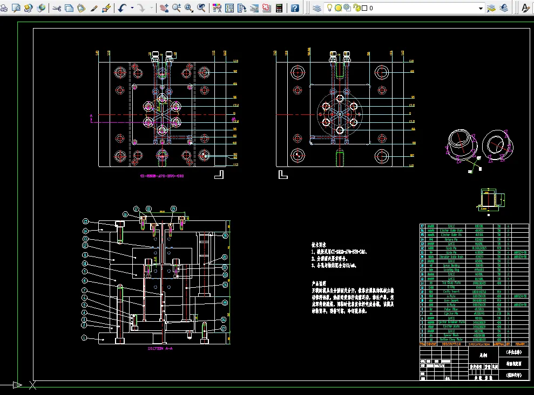
Task: Toggle freeze/thaw sun icon for layer 0
Action: pyautogui.click(x=339, y=8)
